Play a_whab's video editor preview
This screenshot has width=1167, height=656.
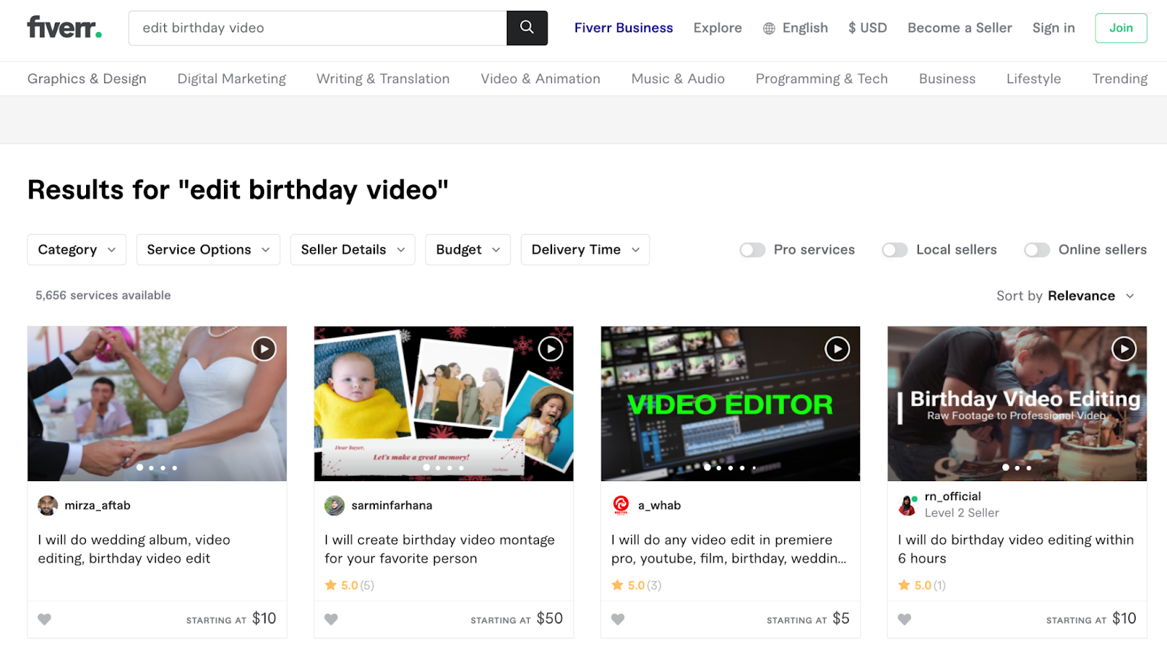pos(837,349)
